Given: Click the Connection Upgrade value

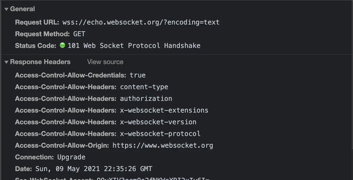Looking at the screenshot, I should [71, 157].
